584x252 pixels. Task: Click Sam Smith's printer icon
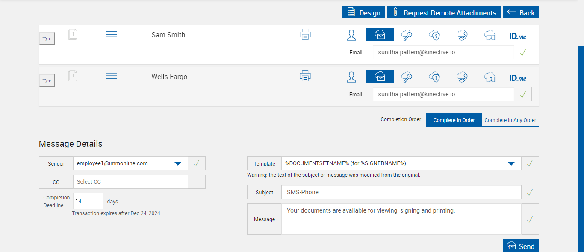point(305,35)
